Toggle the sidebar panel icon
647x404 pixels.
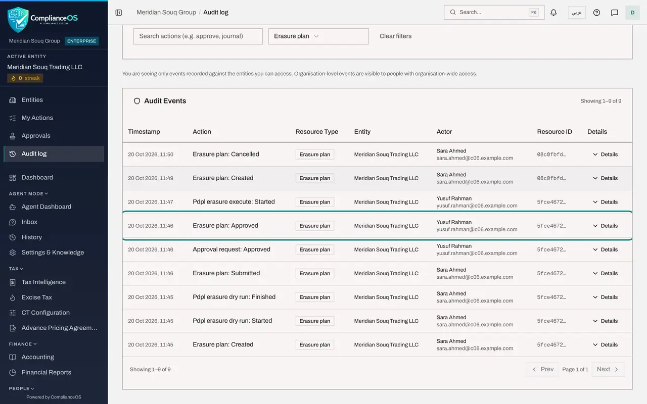119,13
